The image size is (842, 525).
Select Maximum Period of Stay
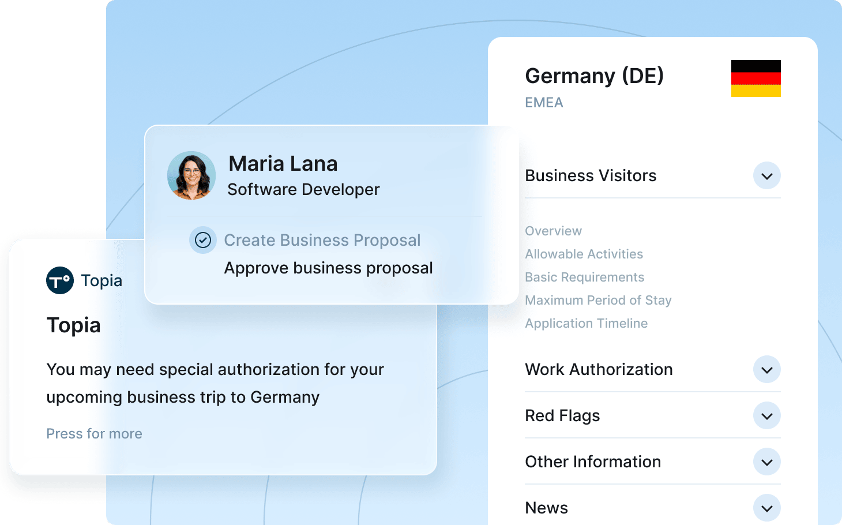[598, 301]
